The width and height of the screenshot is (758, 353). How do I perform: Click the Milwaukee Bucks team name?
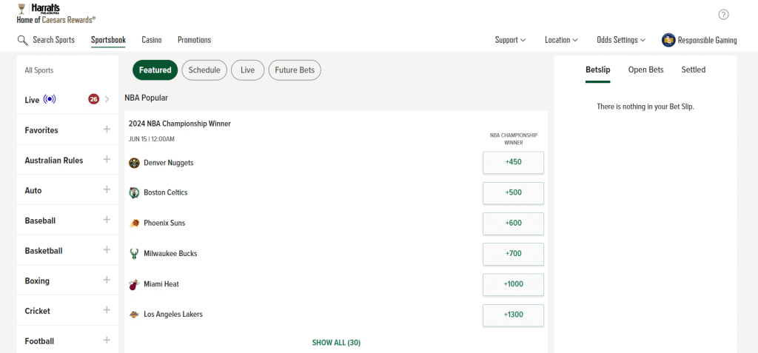(171, 254)
